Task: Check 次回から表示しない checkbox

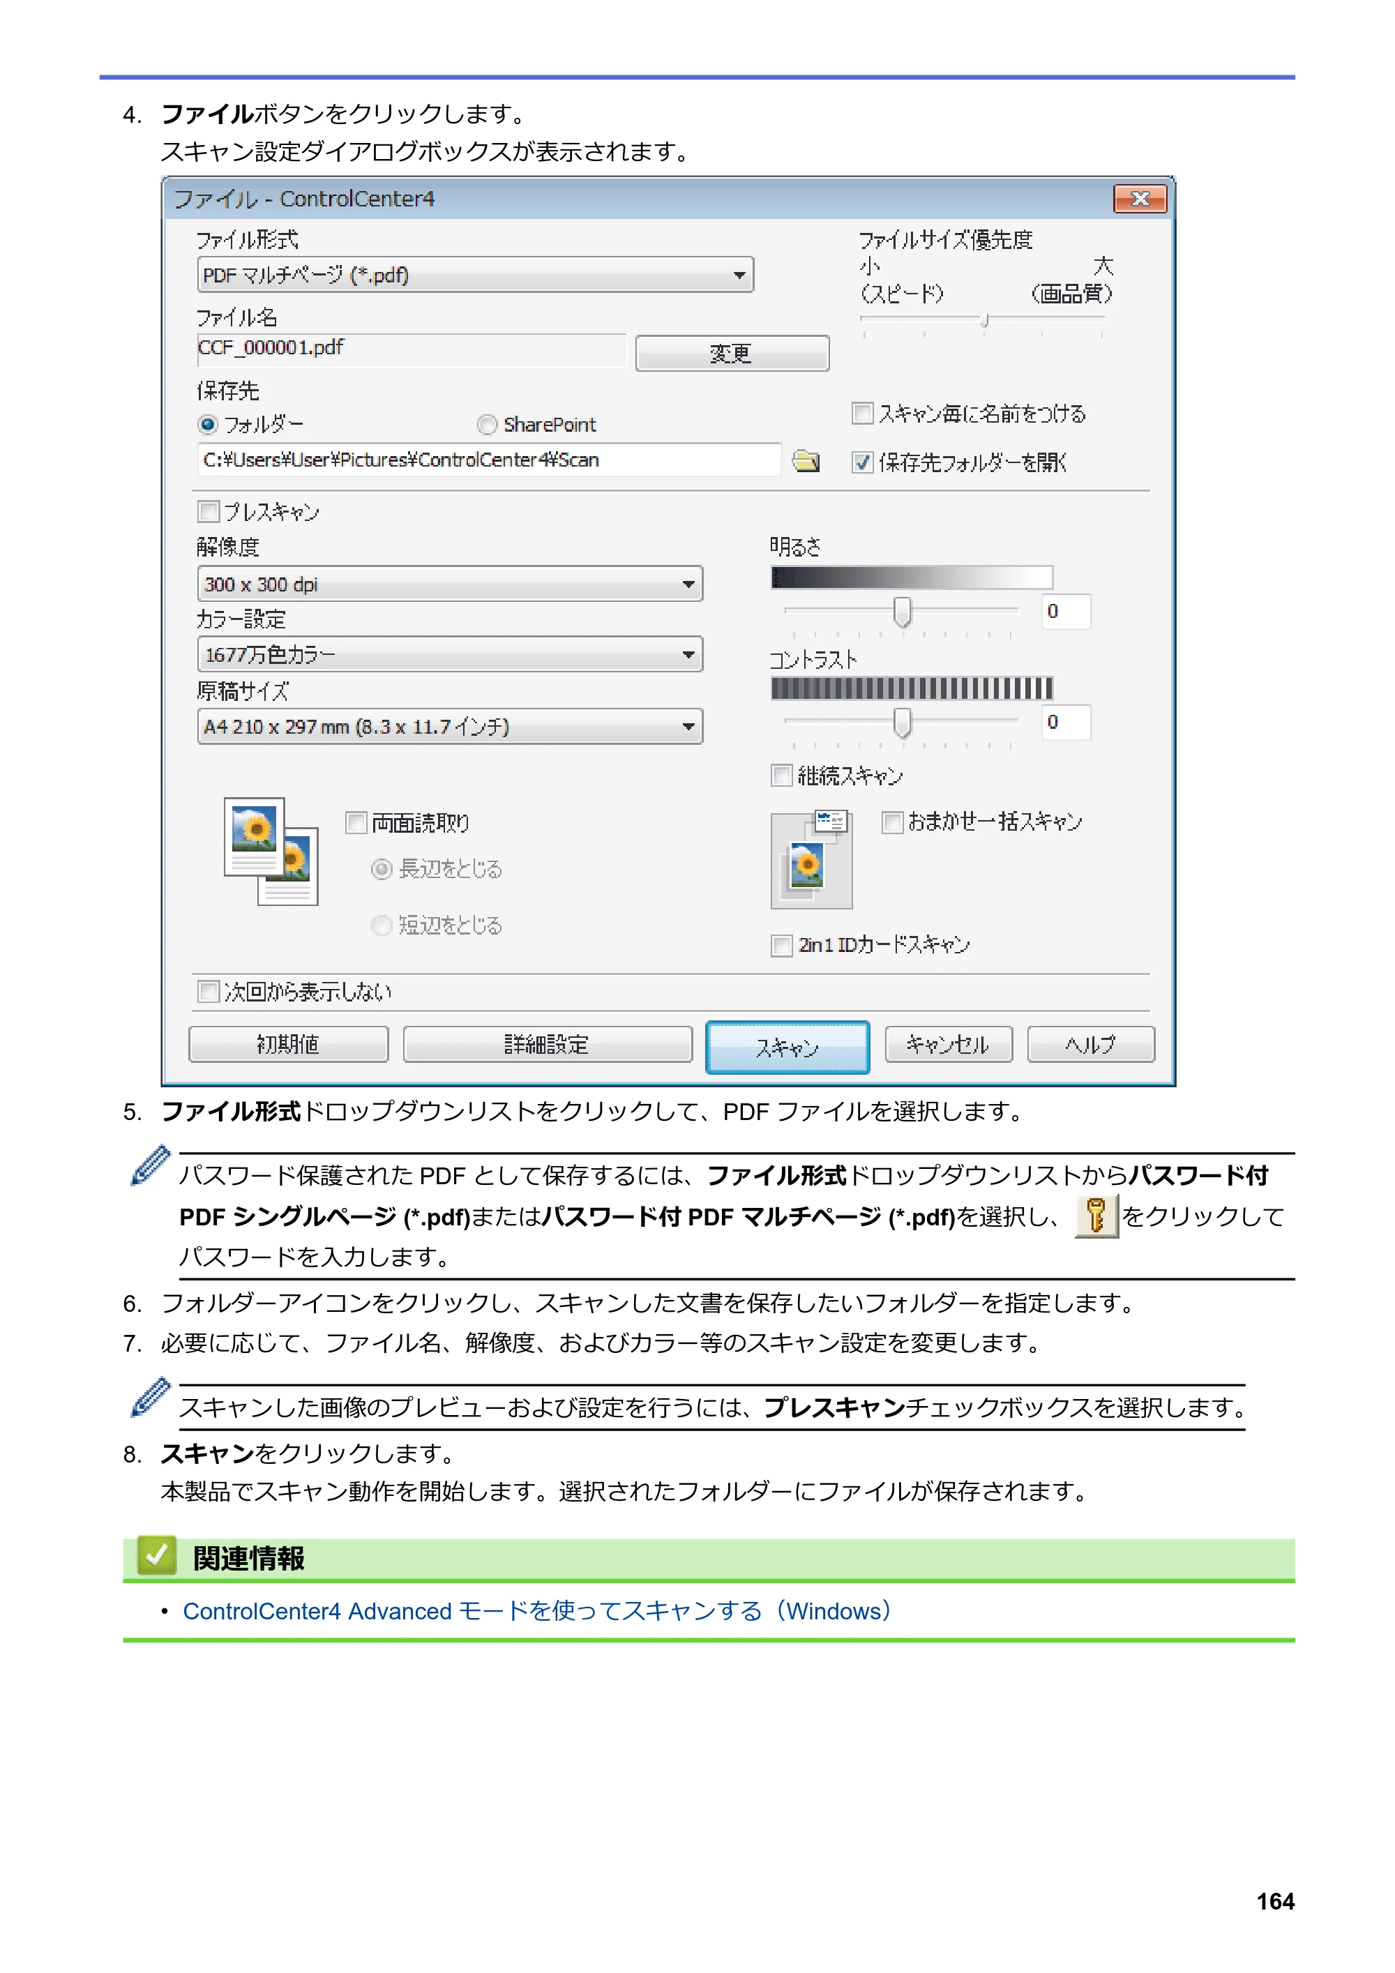Action: pos(208,992)
